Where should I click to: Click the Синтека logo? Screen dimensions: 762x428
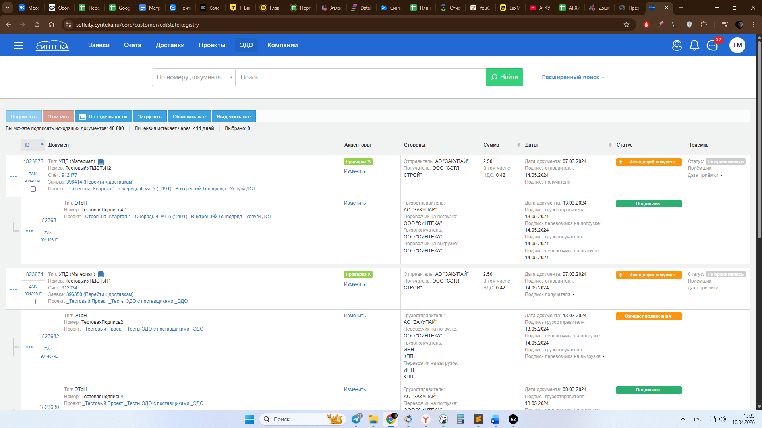coord(52,45)
